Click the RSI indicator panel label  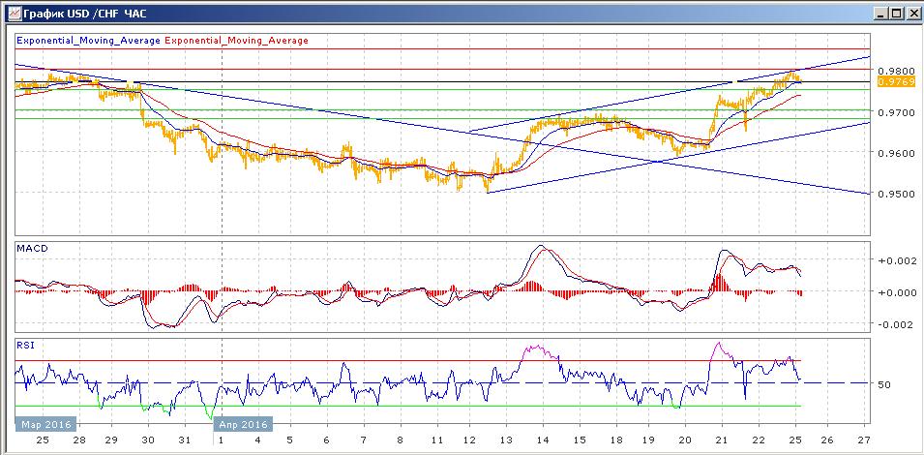click(25, 344)
